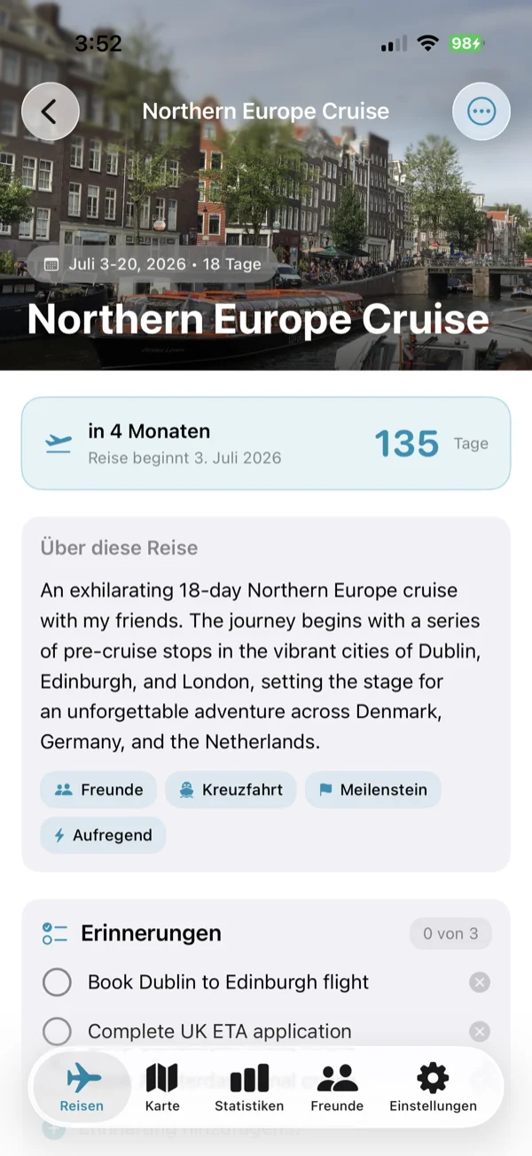This screenshot has height=1156, width=532.
Task: Click the Wi-Fi status bar icon
Action: coord(428,42)
